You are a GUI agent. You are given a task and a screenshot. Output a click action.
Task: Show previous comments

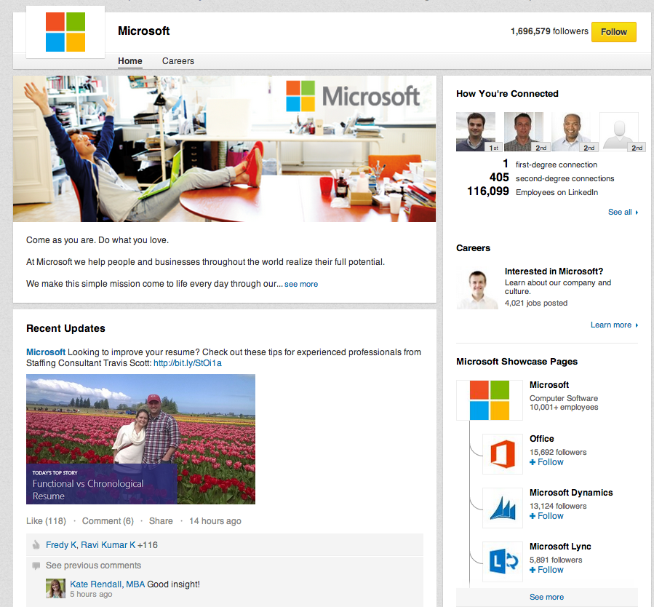click(93, 566)
